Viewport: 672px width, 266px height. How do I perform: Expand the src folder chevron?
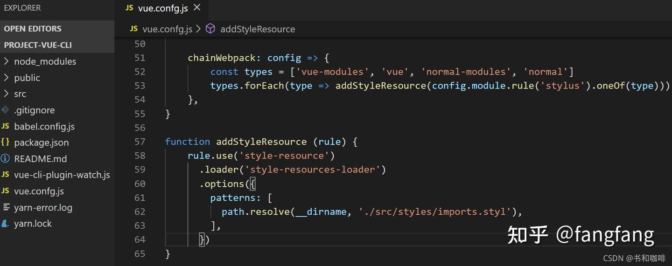pos(6,94)
